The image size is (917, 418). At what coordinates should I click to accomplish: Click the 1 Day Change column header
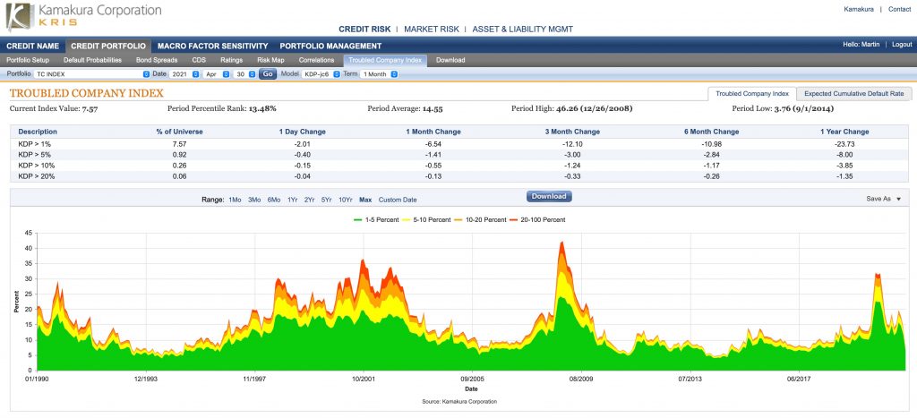(x=303, y=132)
